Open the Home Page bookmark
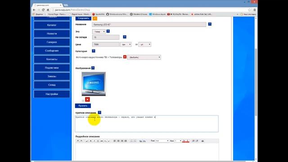Image resolution: width=288 pixels, height=162 pixels. tap(57, 14)
